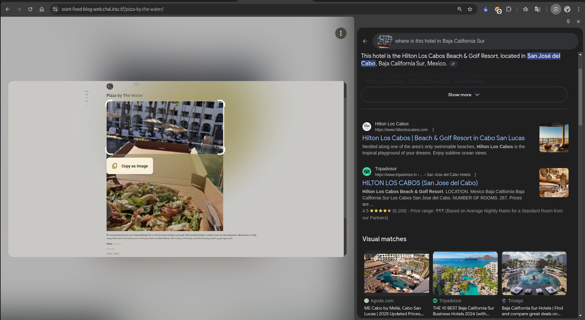
Task: Toggle the Google Lens toolbar button
Action: 556,9
